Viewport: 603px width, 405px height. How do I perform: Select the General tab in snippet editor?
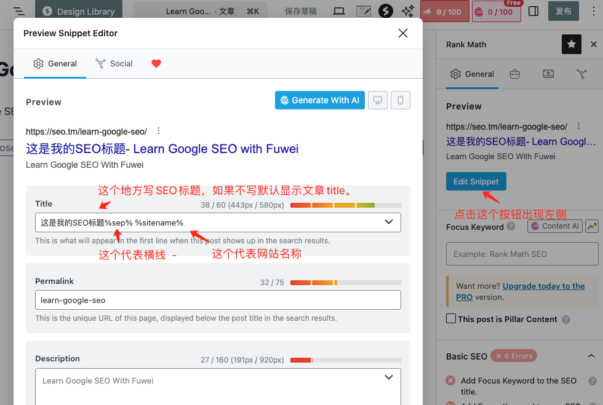pyautogui.click(x=55, y=63)
